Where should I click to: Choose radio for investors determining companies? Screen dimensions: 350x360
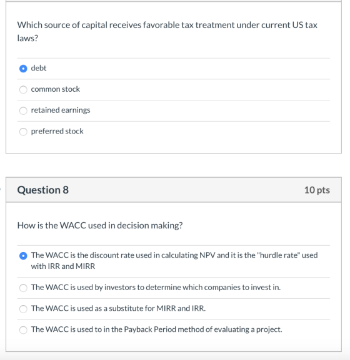click(x=23, y=288)
